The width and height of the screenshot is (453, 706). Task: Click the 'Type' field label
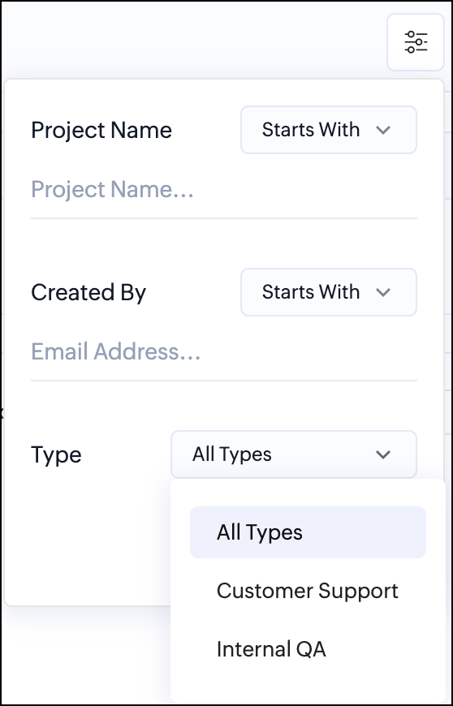click(x=56, y=454)
